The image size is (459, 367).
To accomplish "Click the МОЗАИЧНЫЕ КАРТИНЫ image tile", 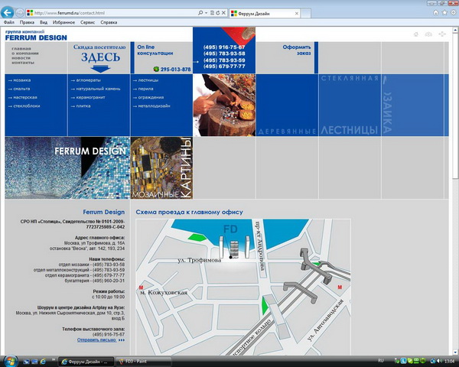I will click(161, 168).
